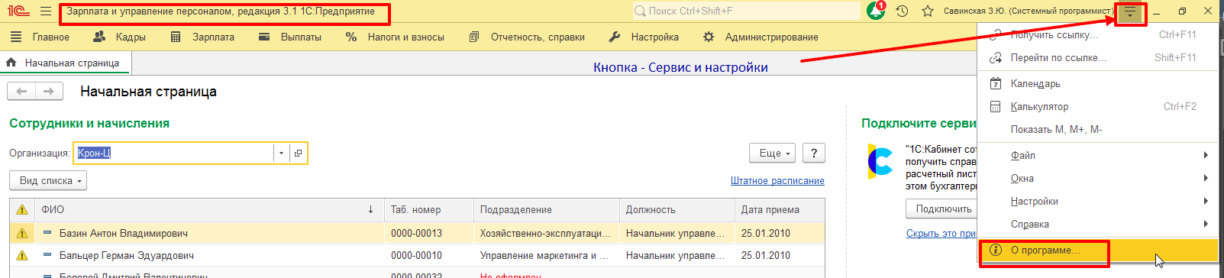Expand the Еще menu button
1224x278 pixels.
coord(773,154)
